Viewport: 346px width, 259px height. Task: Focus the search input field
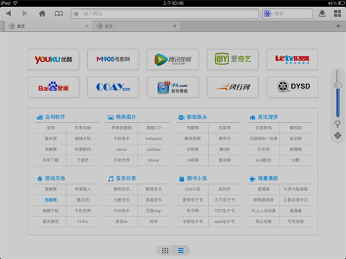coord(293,14)
